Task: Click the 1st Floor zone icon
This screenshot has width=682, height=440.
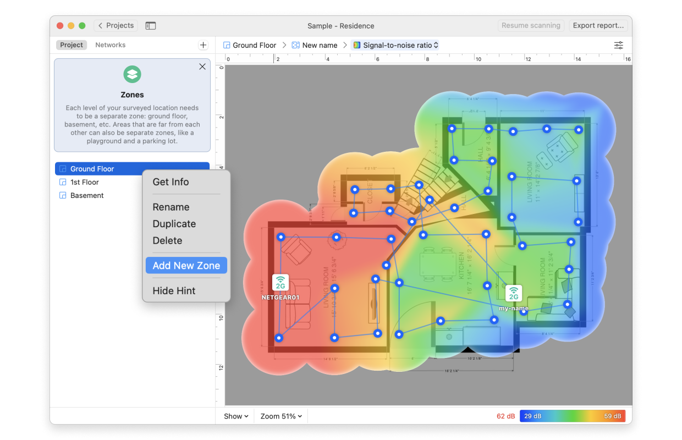Action: [x=63, y=182]
